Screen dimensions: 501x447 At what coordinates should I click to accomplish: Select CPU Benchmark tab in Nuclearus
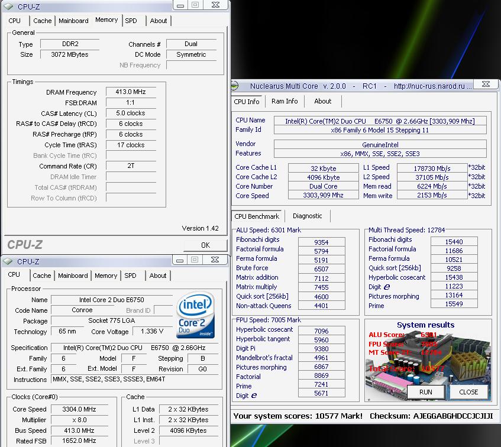[257, 216]
